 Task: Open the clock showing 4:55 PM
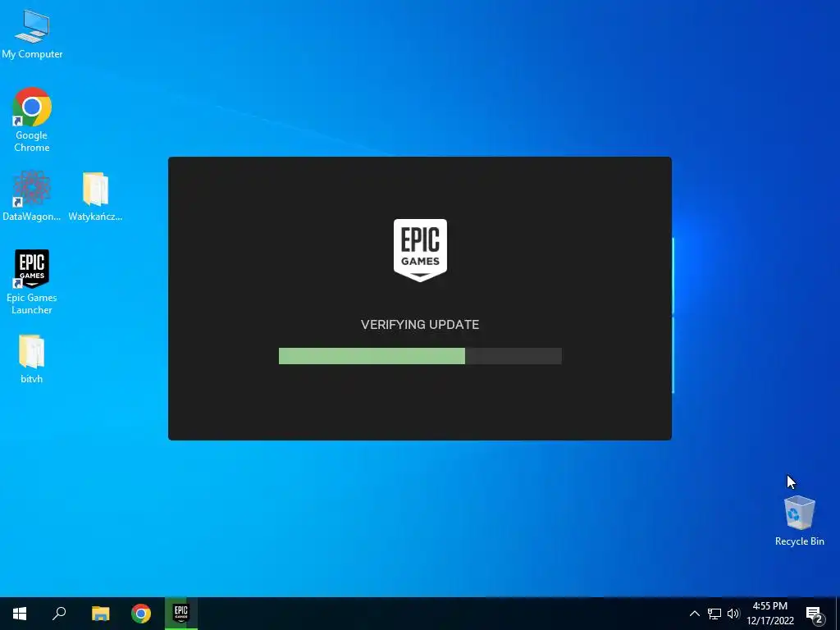click(x=769, y=614)
